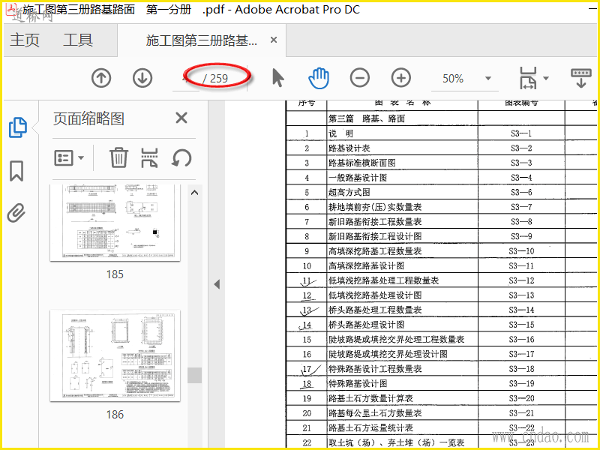Activate the hand pan tool
The image size is (600, 450).
click(319, 78)
